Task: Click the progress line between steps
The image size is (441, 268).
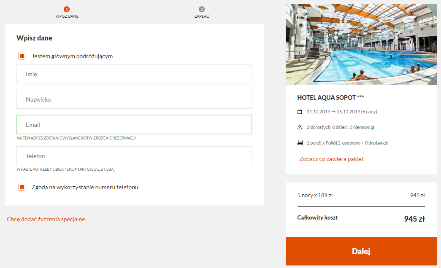Action: (x=134, y=9)
